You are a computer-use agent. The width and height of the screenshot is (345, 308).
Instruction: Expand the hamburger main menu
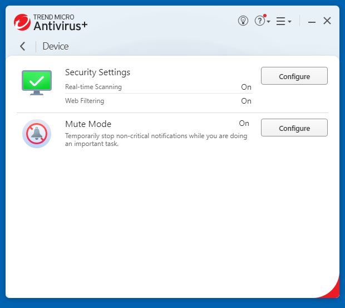[x=284, y=21]
